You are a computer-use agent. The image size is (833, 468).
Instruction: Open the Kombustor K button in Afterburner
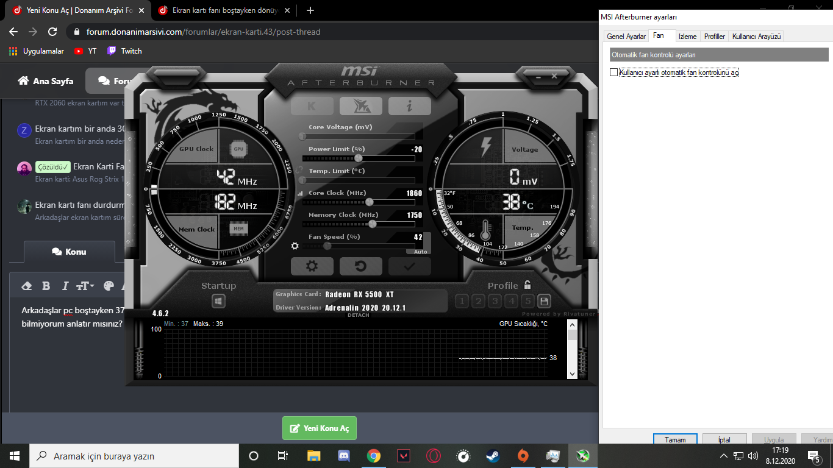[312, 106]
